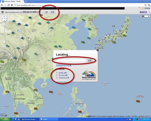Select the 24° marker near Myanmar coast
The image size is (151, 121).
[x=7, y=92]
